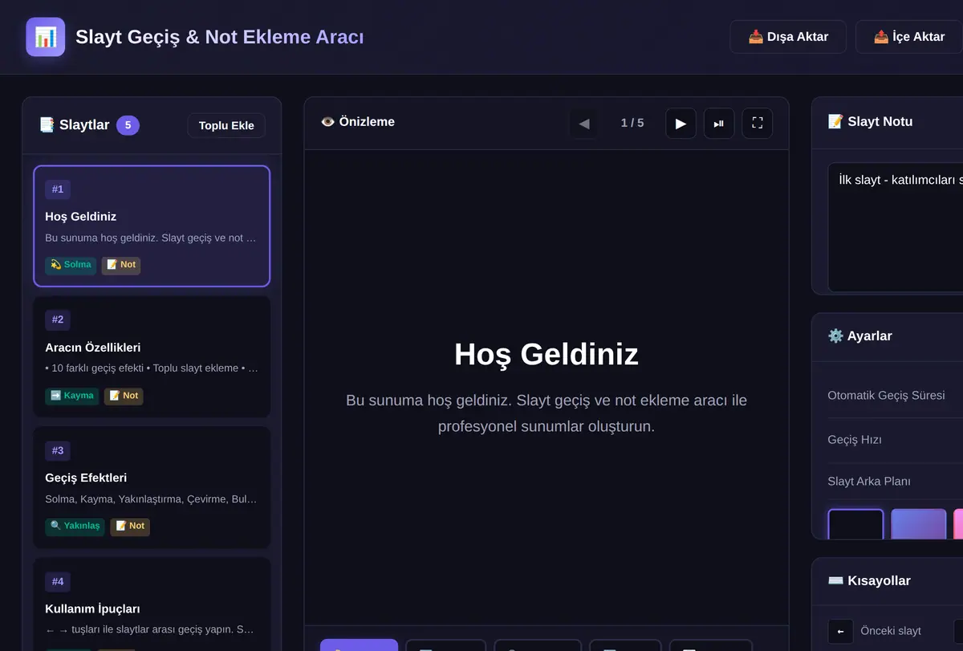Select slide #4 Kullanım İpuçları card
Viewport: 963px width, 651px height.
tap(152, 604)
